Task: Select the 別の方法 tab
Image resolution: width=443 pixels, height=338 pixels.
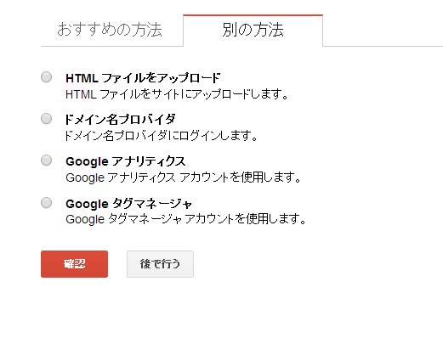Action: point(253,30)
